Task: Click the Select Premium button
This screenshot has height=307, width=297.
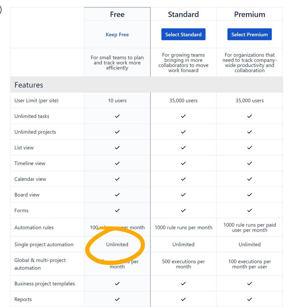Action: click(249, 34)
